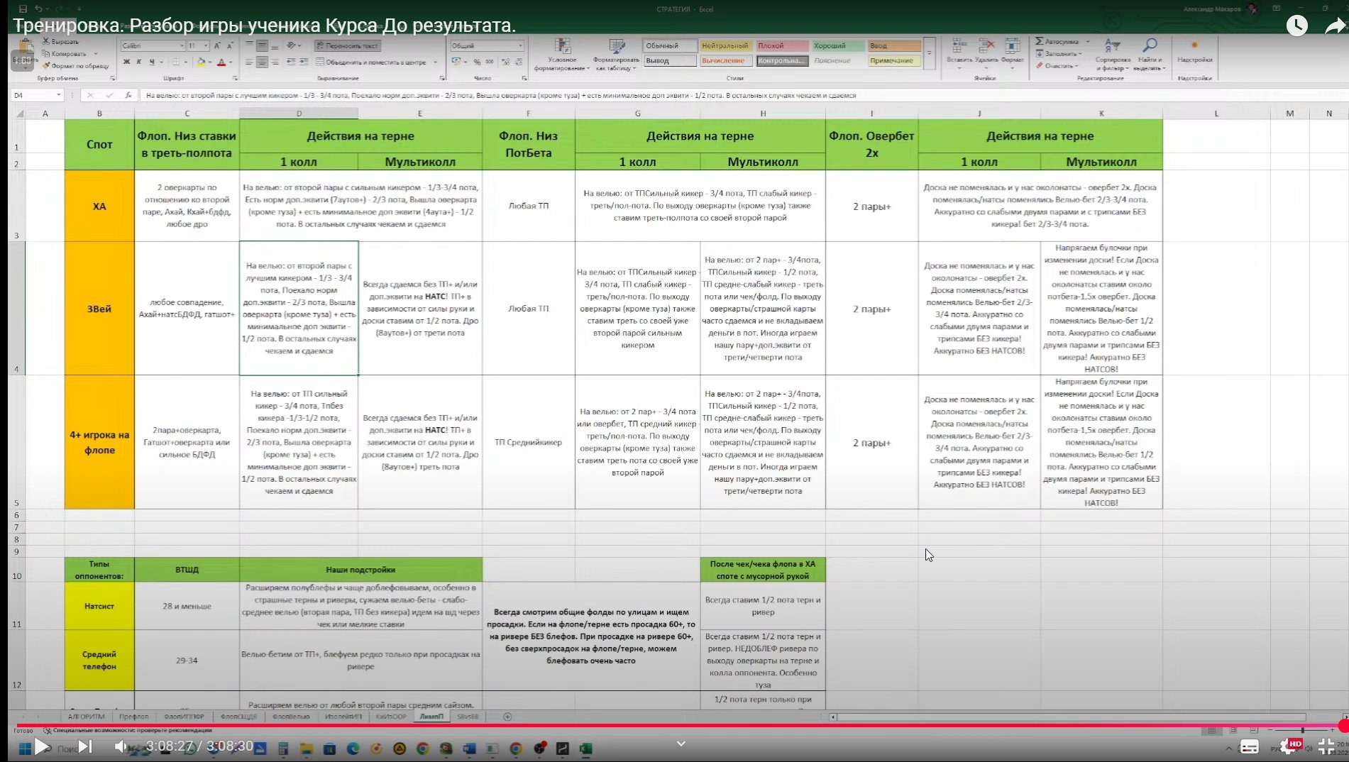
Task: Click Format Painter (Формат по образцу)
Action: pos(76,65)
